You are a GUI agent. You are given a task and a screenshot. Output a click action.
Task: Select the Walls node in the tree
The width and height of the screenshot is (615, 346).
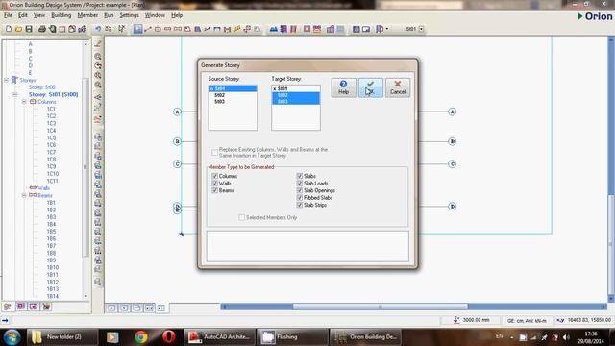click(x=43, y=188)
